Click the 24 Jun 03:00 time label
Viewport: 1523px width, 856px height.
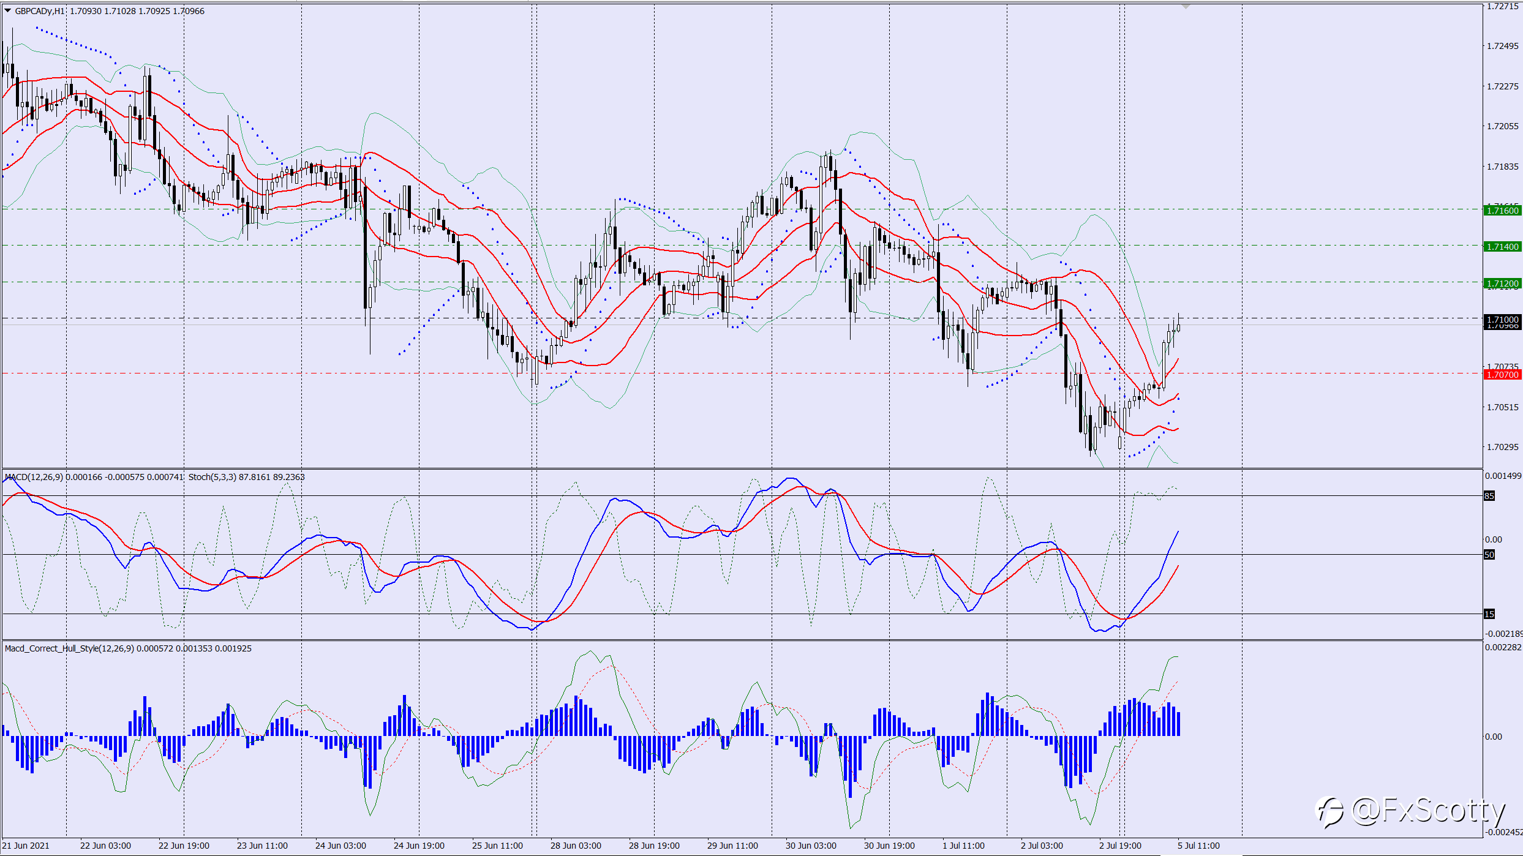(x=340, y=846)
